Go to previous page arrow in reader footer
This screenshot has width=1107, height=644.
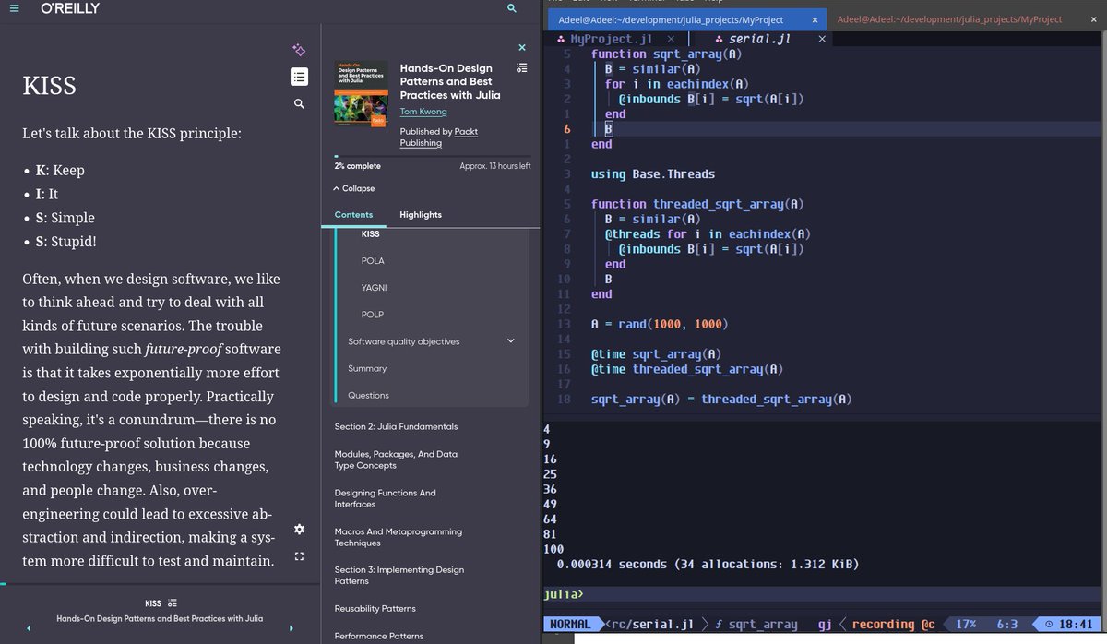pyautogui.click(x=29, y=628)
